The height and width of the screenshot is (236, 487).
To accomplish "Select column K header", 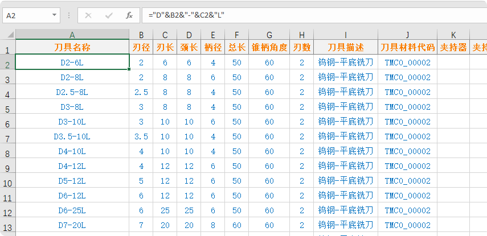I will click(x=453, y=35).
